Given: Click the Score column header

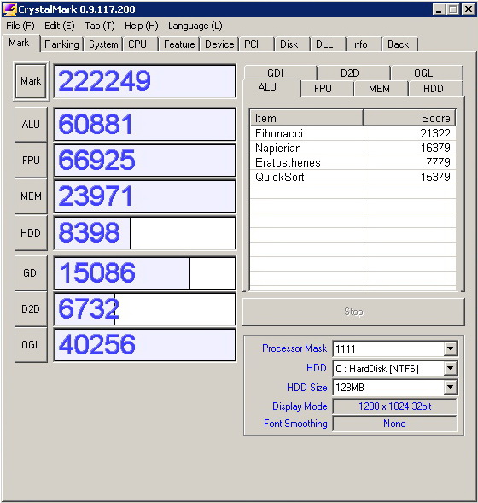Looking at the screenshot, I should 410,118.
